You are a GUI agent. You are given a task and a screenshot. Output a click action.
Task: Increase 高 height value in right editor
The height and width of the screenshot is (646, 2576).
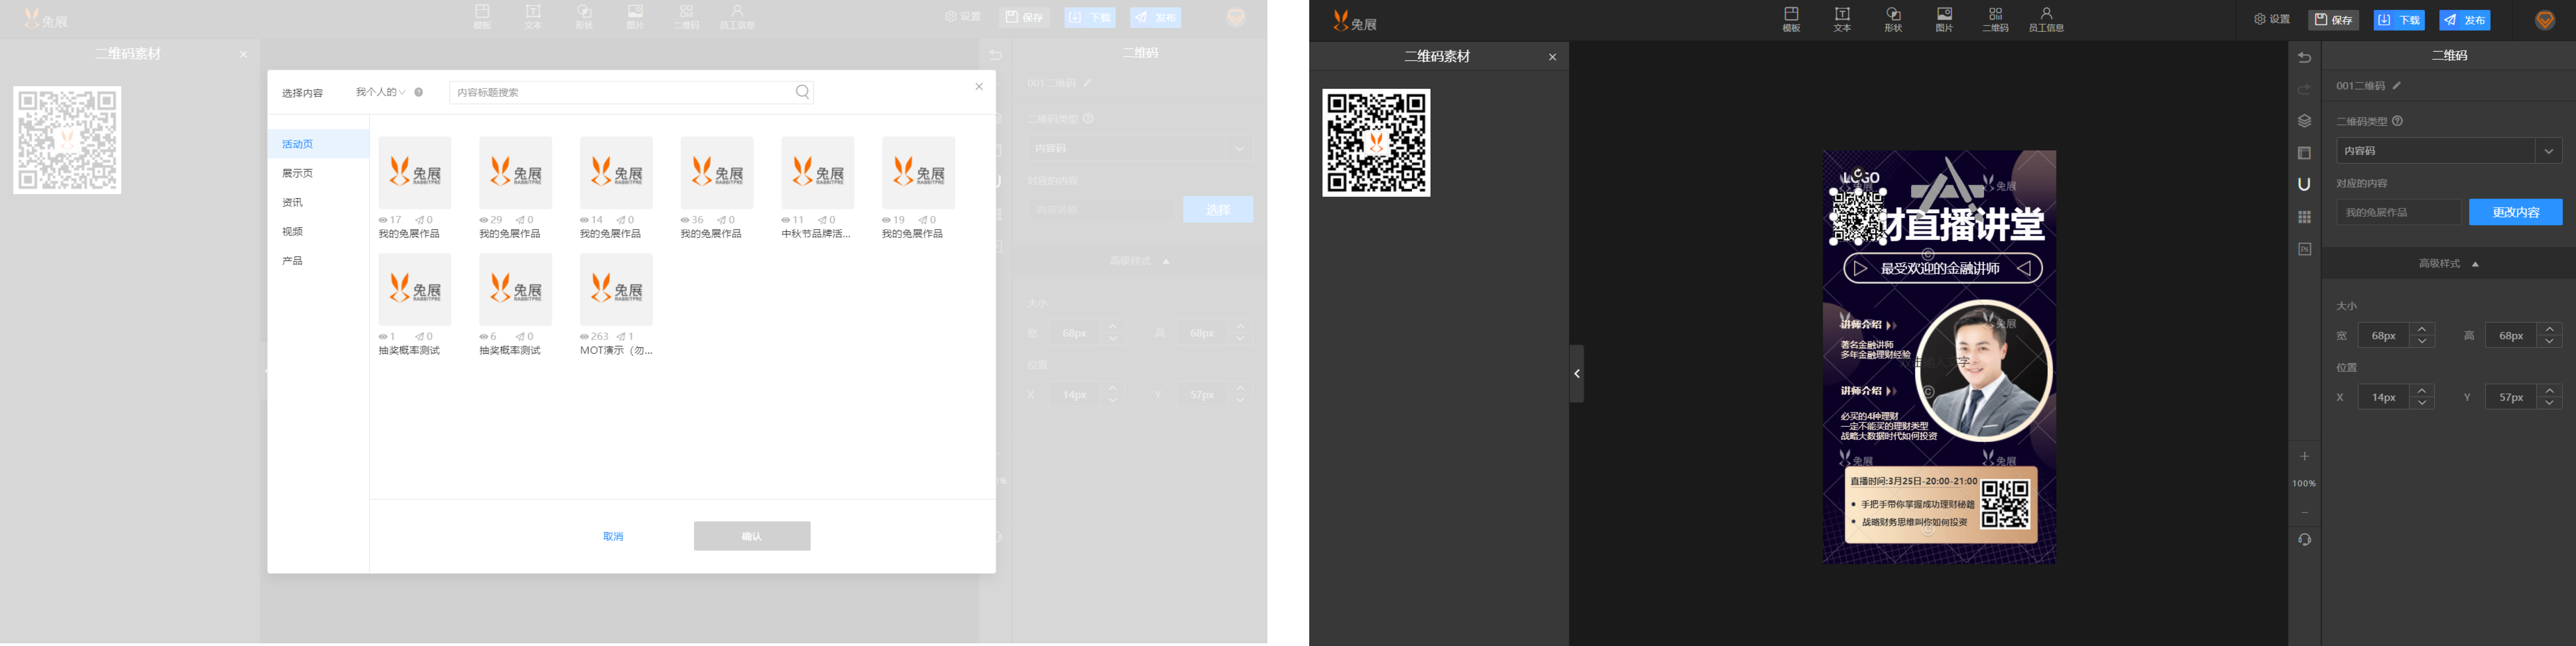[x=2550, y=329]
